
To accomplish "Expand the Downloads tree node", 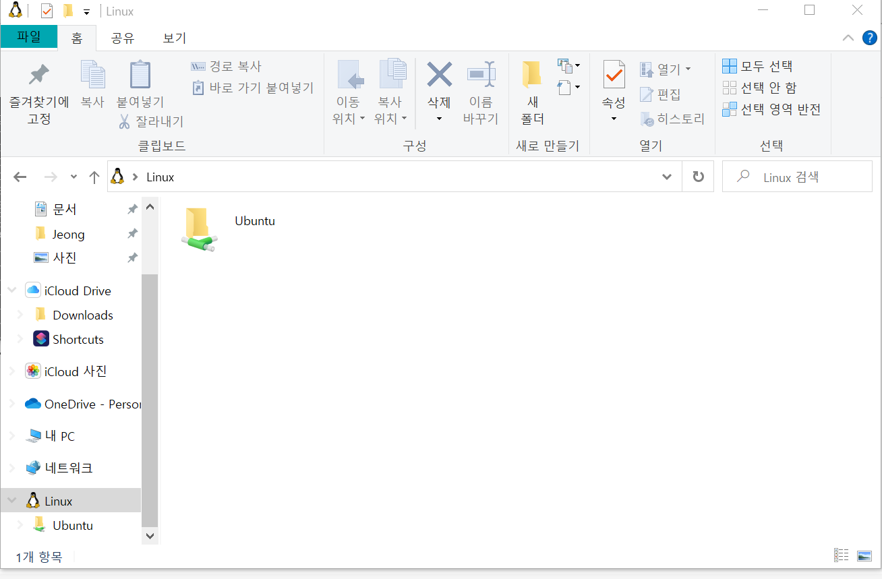I will pos(20,315).
